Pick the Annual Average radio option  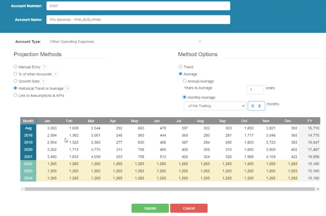coord(185,81)
